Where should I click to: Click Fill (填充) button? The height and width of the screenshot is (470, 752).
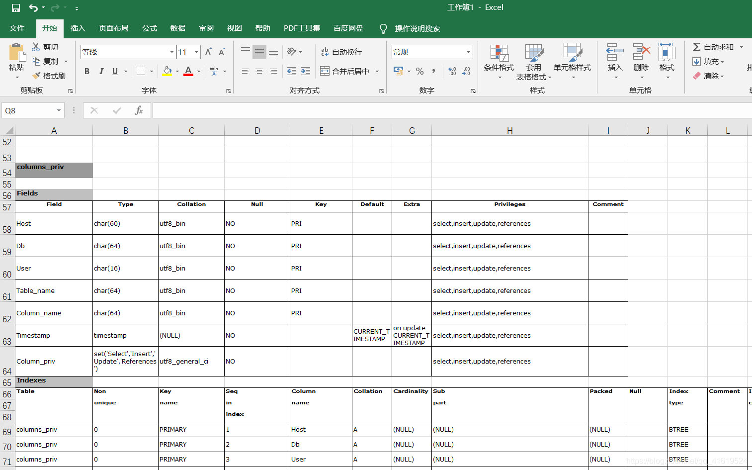[x=709, y=61]
